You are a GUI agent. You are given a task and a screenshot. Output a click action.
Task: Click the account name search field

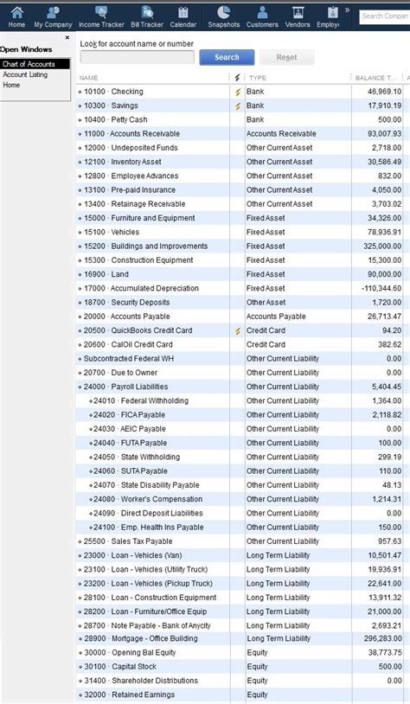coord(138,57)
